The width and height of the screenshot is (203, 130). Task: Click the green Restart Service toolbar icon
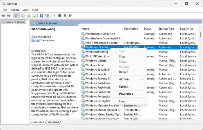coord(70,16)
